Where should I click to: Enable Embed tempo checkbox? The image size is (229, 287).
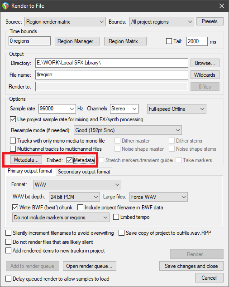(x=116, y=217)
